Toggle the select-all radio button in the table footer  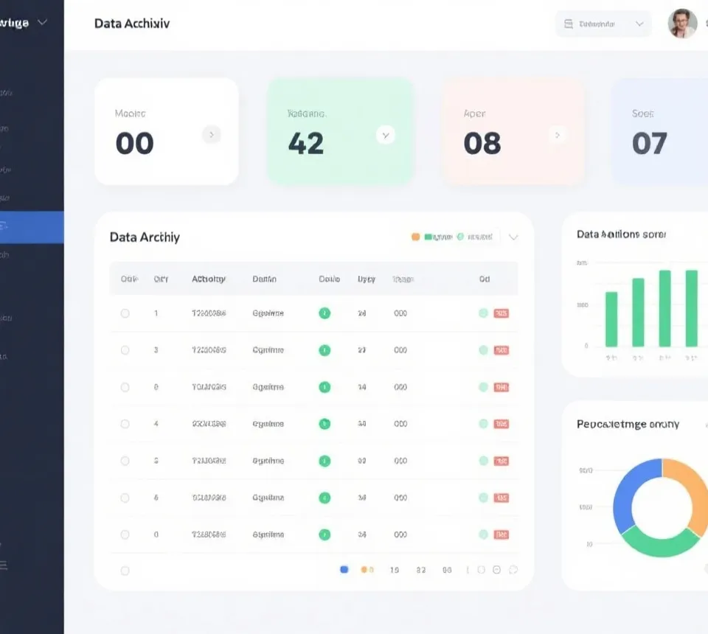click(x=125, y=570)
